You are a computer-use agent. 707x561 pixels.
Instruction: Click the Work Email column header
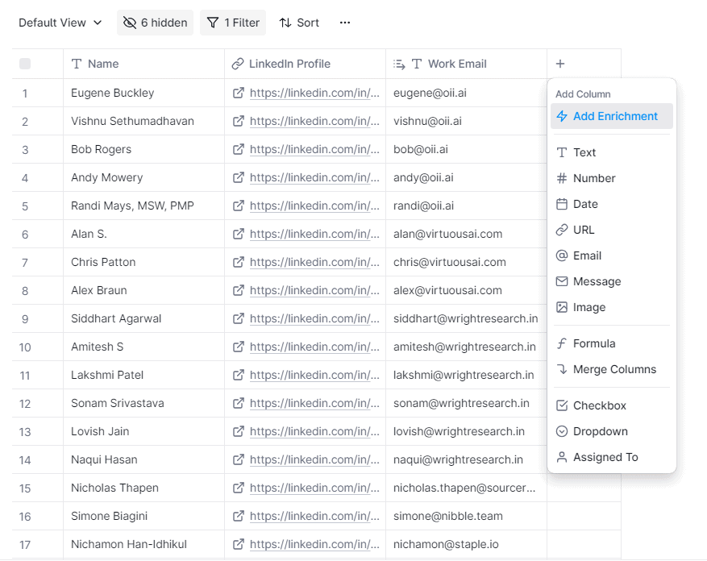456,64
